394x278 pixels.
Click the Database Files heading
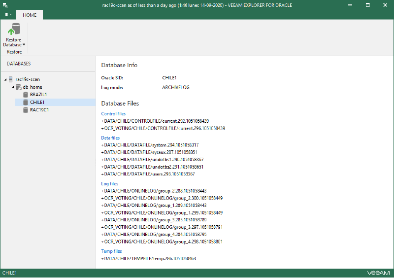pyautogui.click(x=120, y=104)
